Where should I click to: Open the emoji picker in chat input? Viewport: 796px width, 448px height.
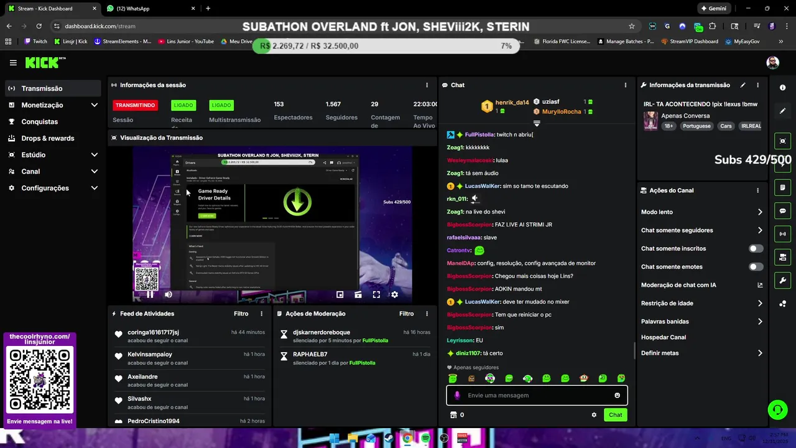click(x=617, y=395)
